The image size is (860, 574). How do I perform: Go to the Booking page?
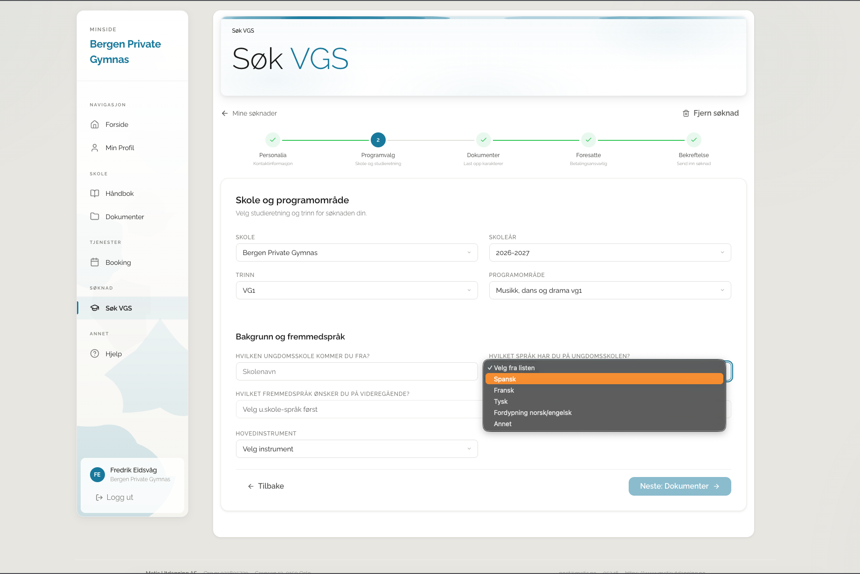[132, 263]
